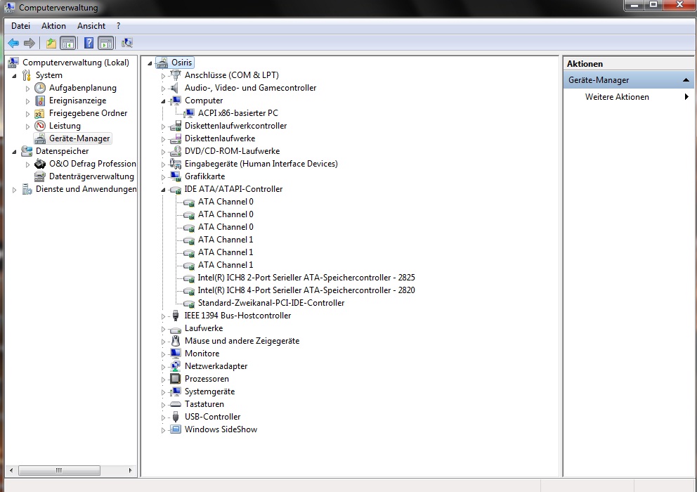This screenshot has height=492, width=697.
Task: Click the Tastaturen keyboard icon
Action: tap(176, 404)
